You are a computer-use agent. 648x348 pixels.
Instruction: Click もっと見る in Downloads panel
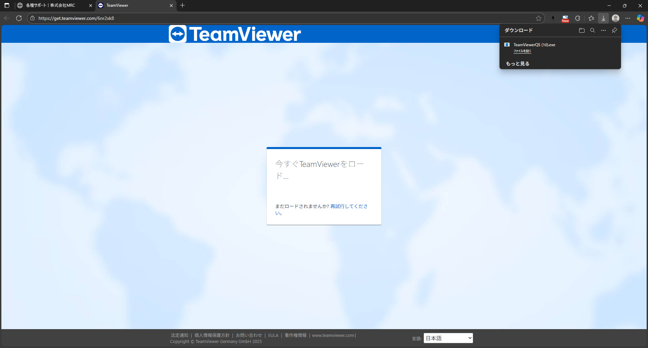coord(517,64)
